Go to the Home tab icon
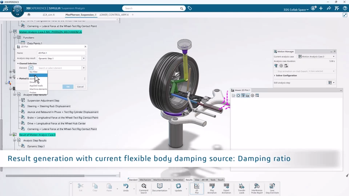The image size is (349, 196). click(x=29, y=15)
